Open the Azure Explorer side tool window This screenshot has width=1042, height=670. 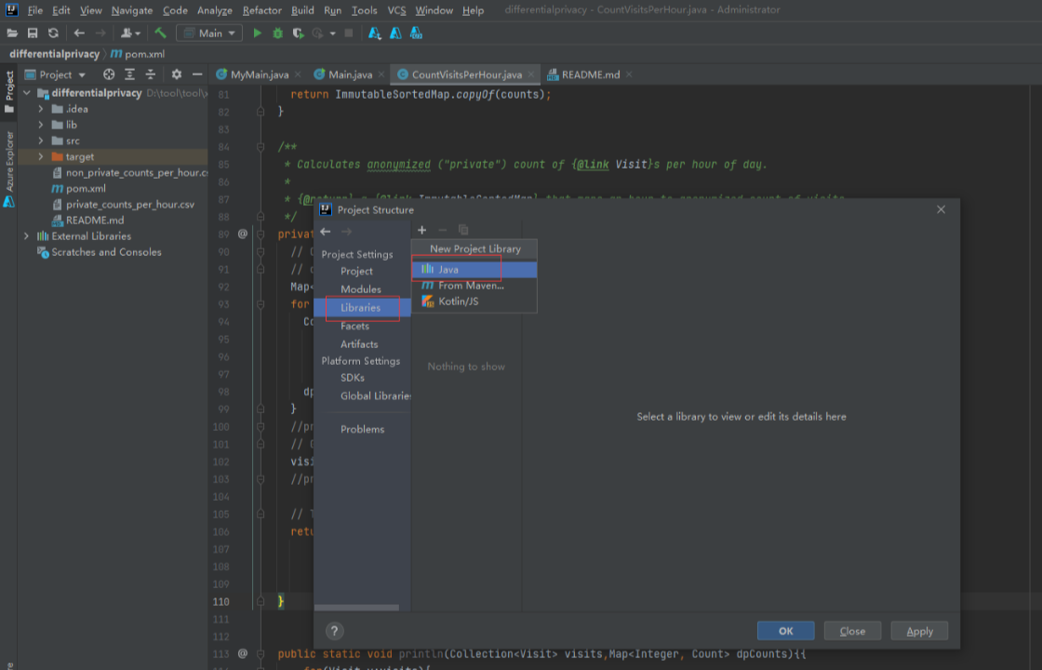point(9,168)
